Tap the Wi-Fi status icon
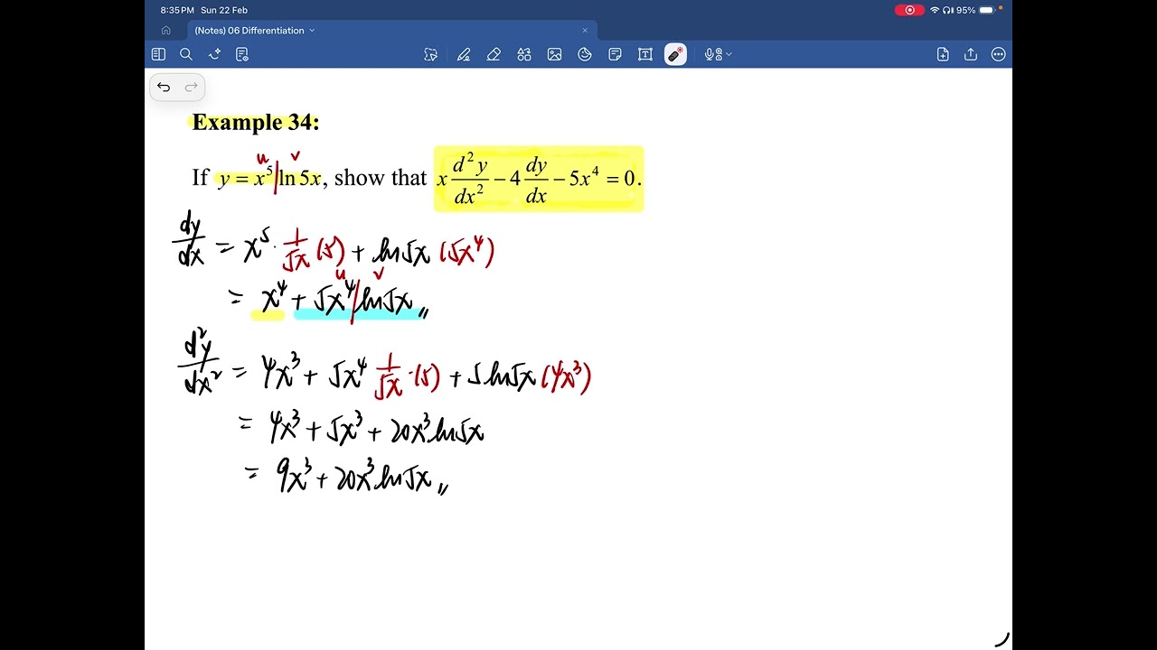 click(x=935, y=10)
